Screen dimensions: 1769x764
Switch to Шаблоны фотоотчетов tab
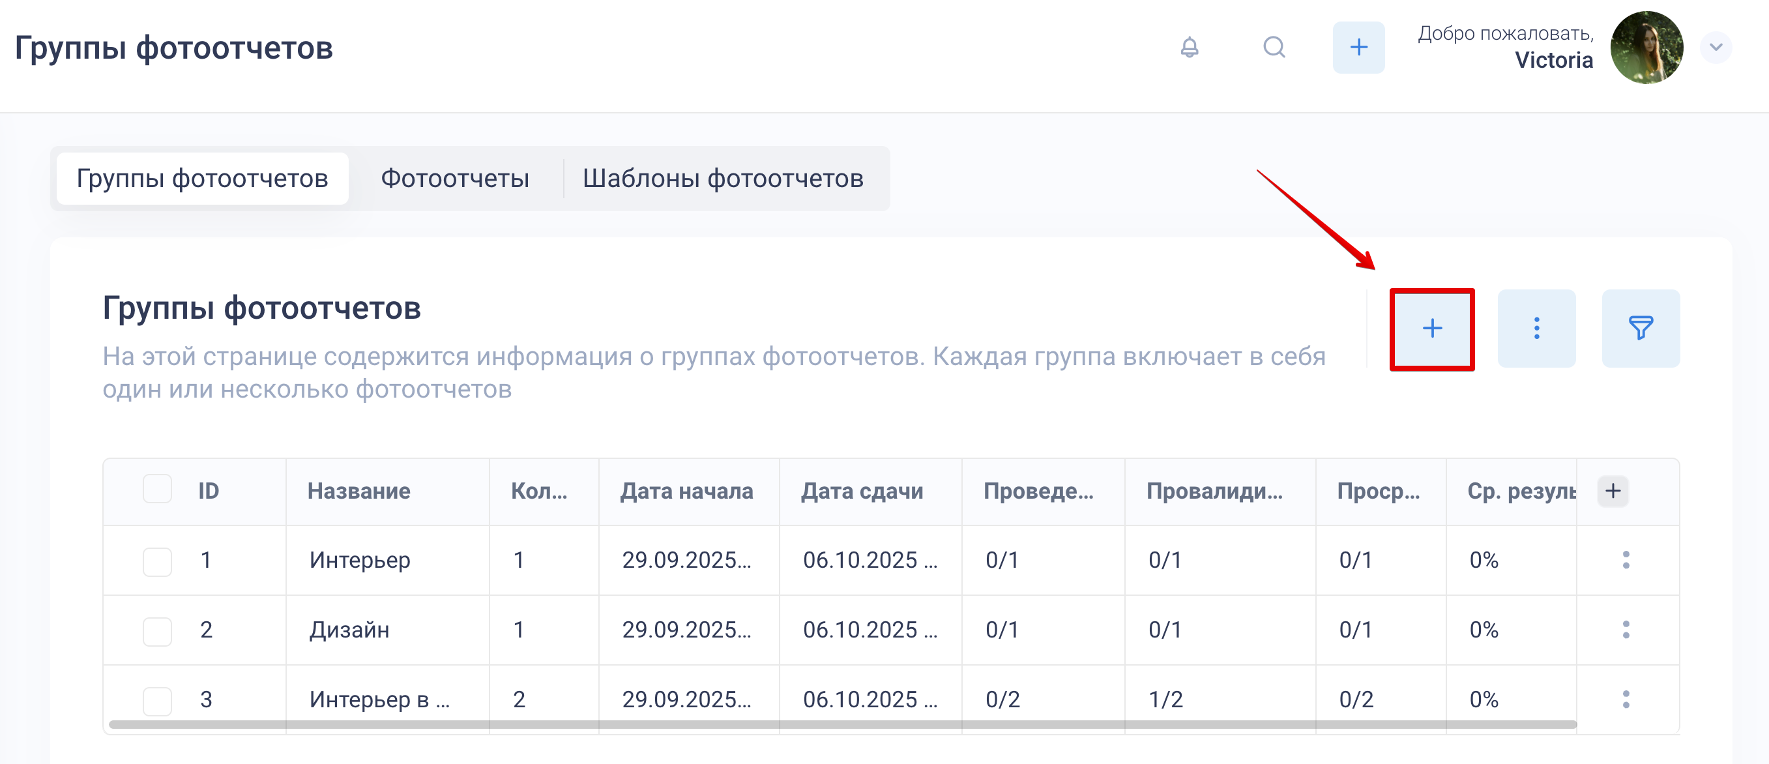tap(722, 179)
